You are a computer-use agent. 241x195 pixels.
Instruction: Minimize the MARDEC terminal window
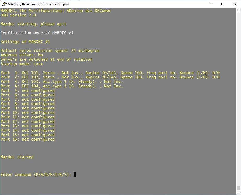[211, 4]
